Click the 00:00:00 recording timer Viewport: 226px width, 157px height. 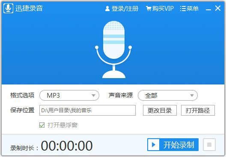point(67,145)
